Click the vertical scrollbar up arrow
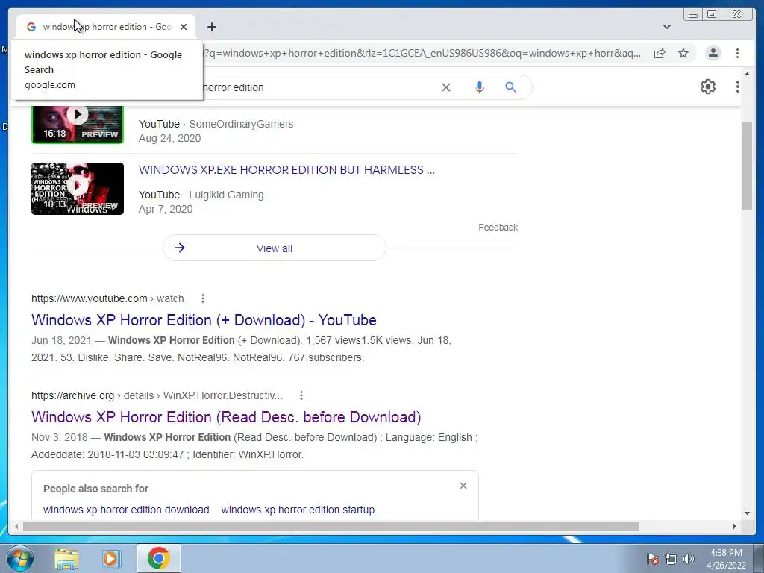The width and height of the screenshot is (764, 573). click(x=747, y=74)
